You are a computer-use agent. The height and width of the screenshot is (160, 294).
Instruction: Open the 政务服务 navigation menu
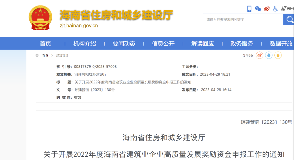tap(241, 43)
